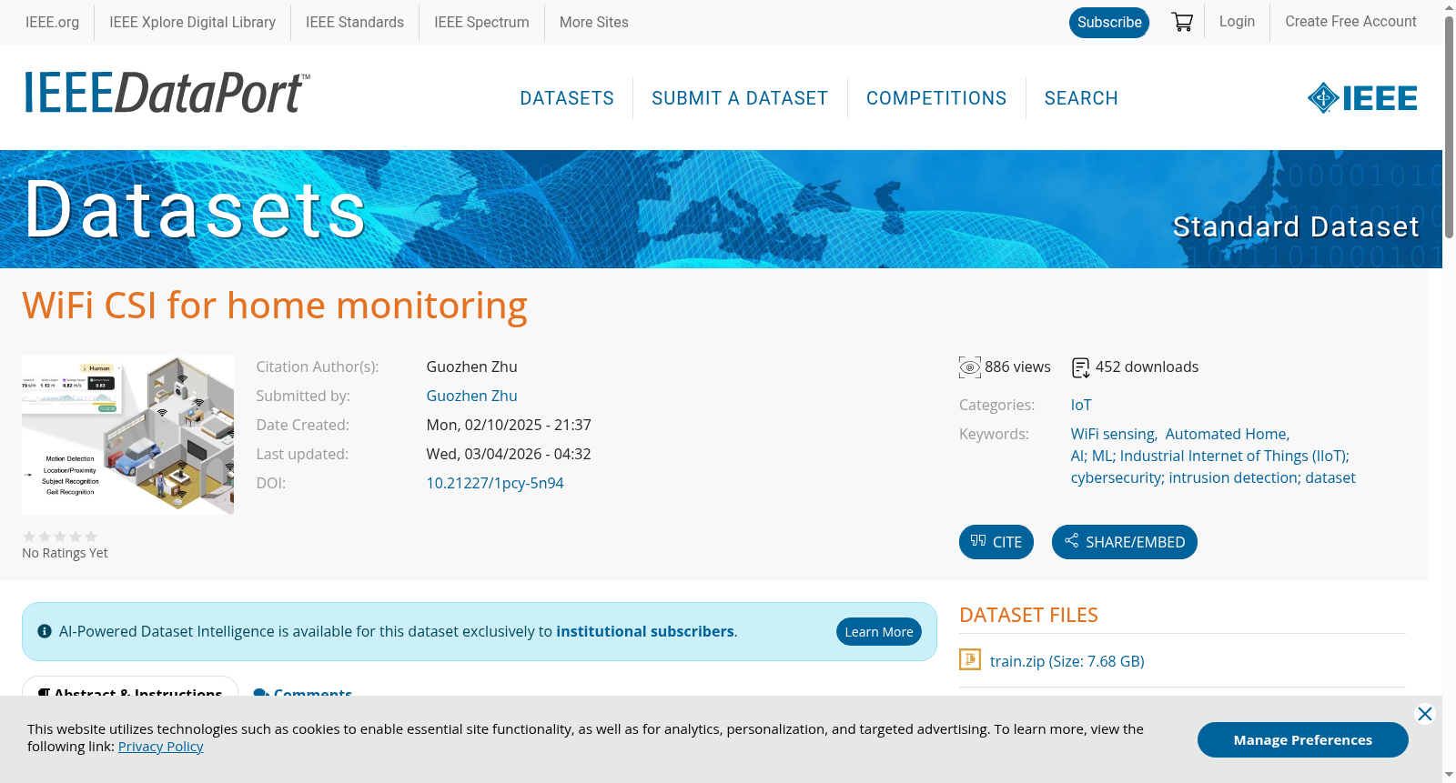Open submitter Guozhen Zhu's profile link
The height and width of the screenshot is (783, 1456).
click(x=471, y=396)
